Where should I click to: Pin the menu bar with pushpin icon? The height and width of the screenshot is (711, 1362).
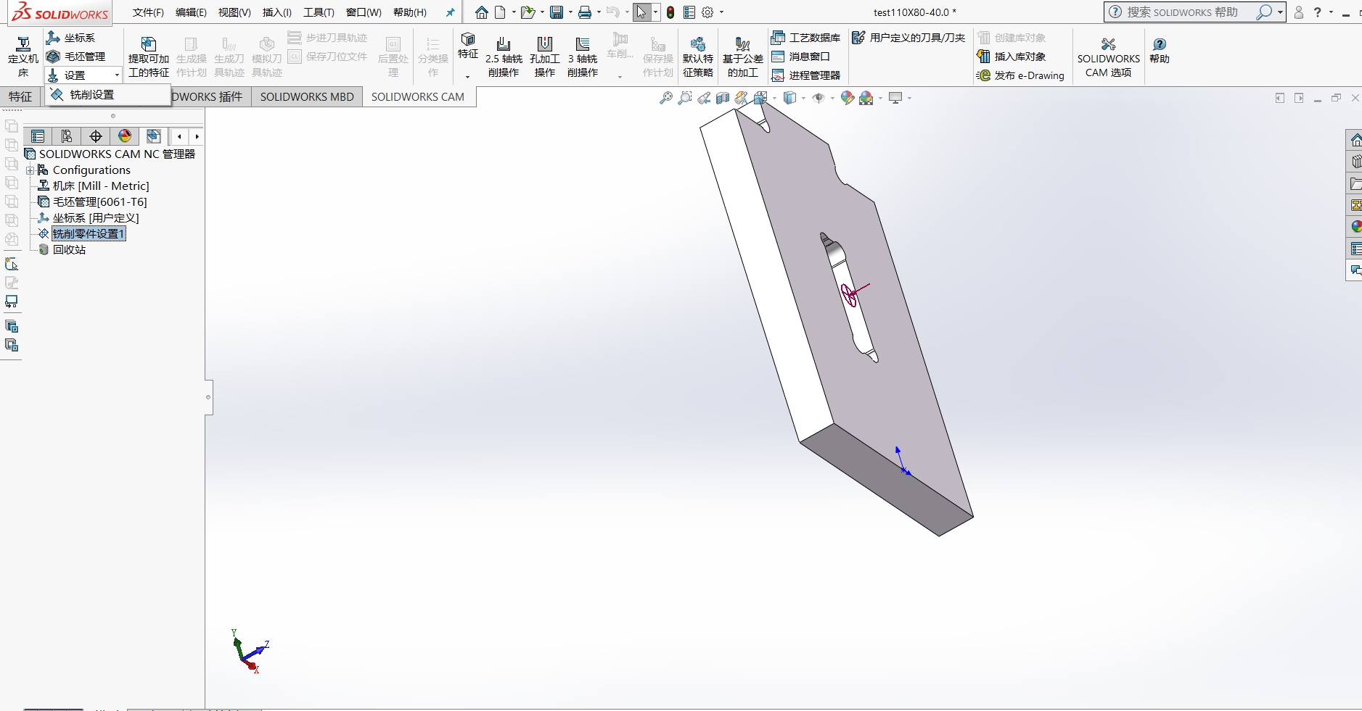click(x=450, y=12)
